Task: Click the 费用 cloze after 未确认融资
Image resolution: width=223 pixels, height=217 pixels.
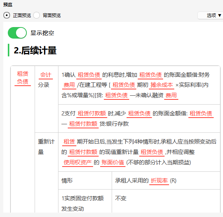Action: click(x=171, y=95)
